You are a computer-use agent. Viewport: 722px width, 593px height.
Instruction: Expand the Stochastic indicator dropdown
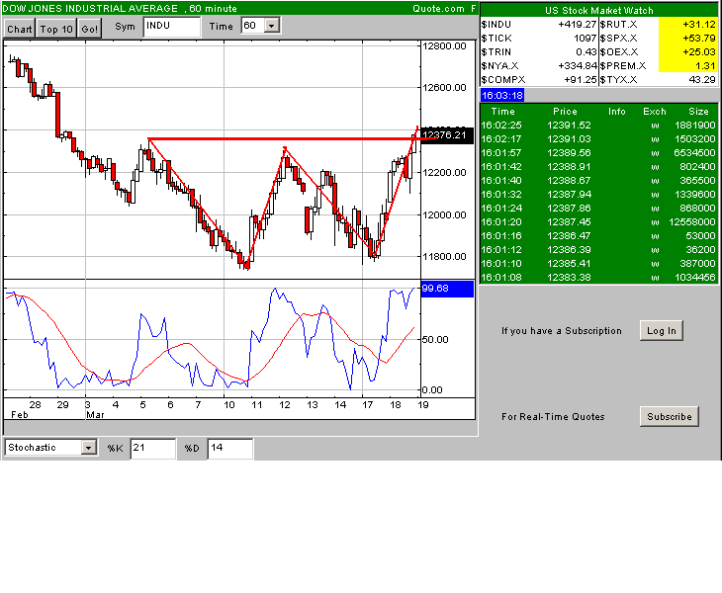[x=88, y=447]
